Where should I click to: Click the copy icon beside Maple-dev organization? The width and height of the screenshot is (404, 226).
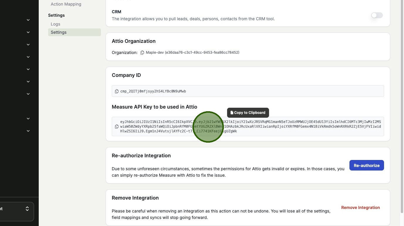[x=142, y=53]
